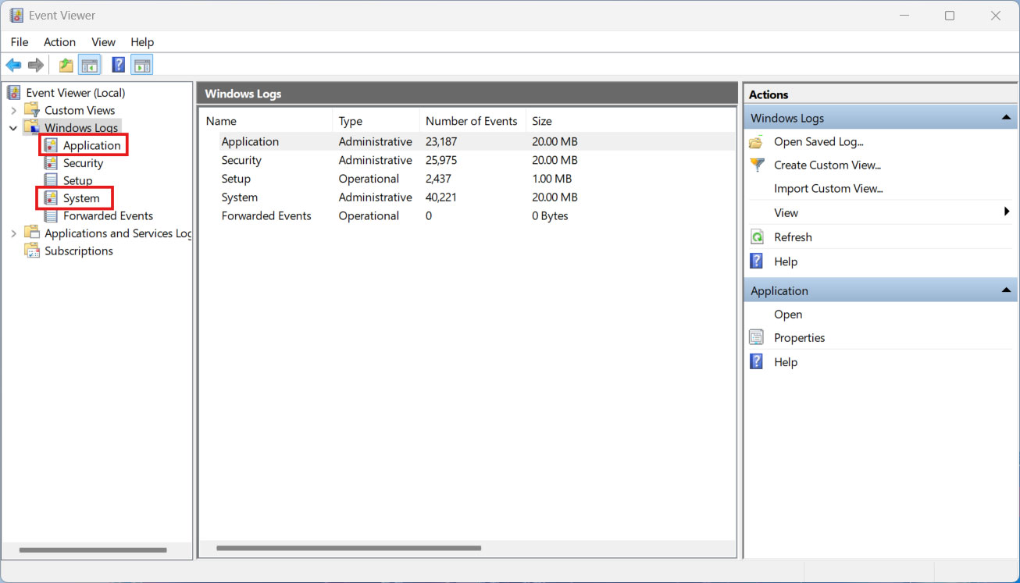Open the File menu
1020x583 pixels.
[20, 42]
